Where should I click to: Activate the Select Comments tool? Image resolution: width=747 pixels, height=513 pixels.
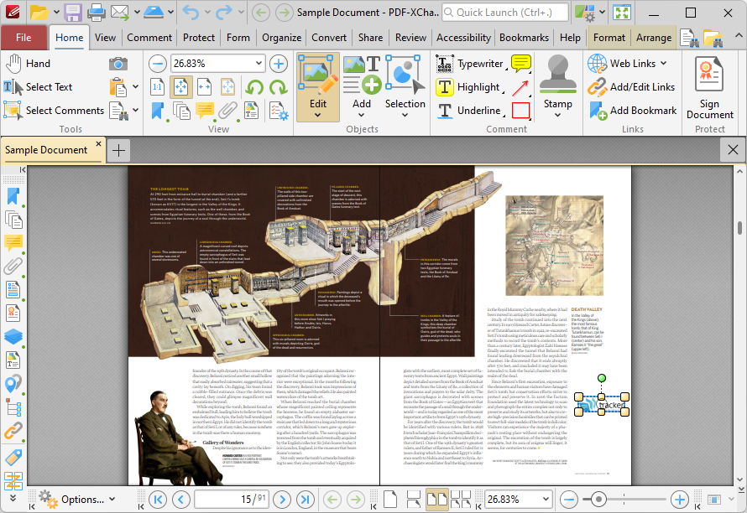tap(54, 111)
